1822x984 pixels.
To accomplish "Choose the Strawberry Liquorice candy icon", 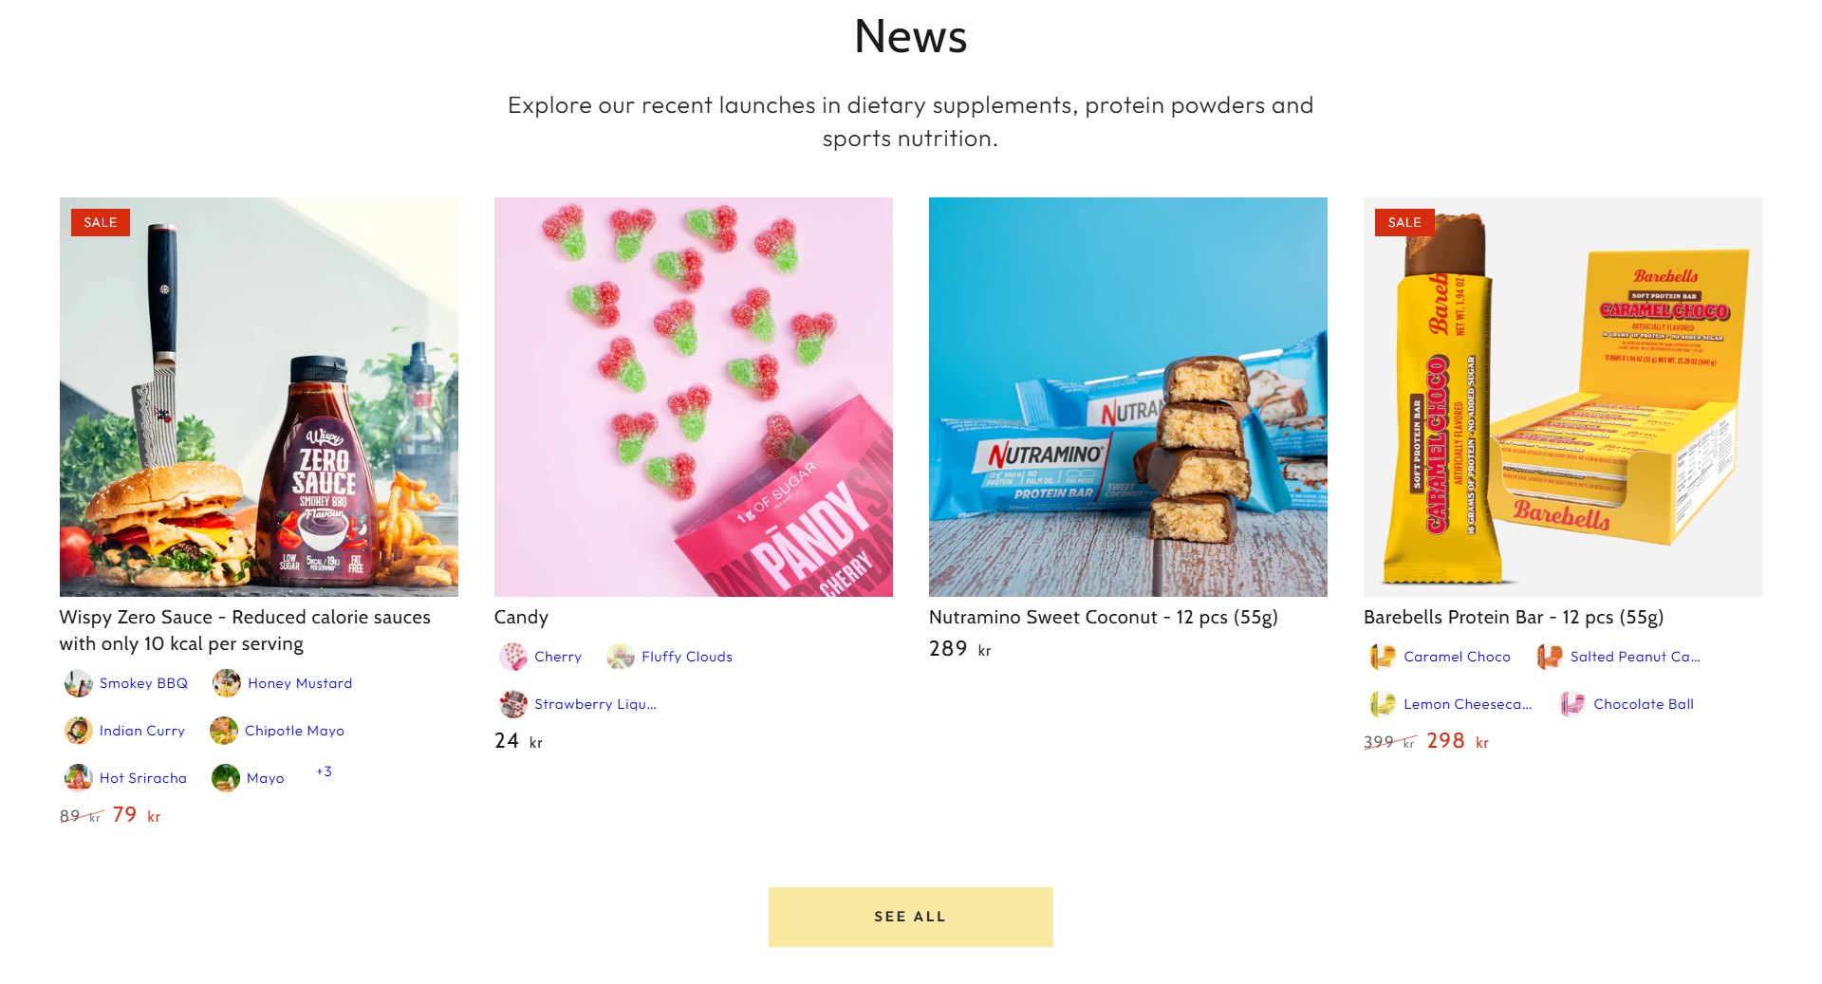I will [513, 704].
